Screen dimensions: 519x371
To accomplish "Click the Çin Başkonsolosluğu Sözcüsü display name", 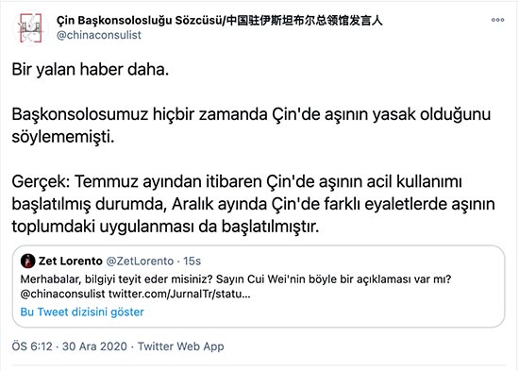I will pos(141,21).
